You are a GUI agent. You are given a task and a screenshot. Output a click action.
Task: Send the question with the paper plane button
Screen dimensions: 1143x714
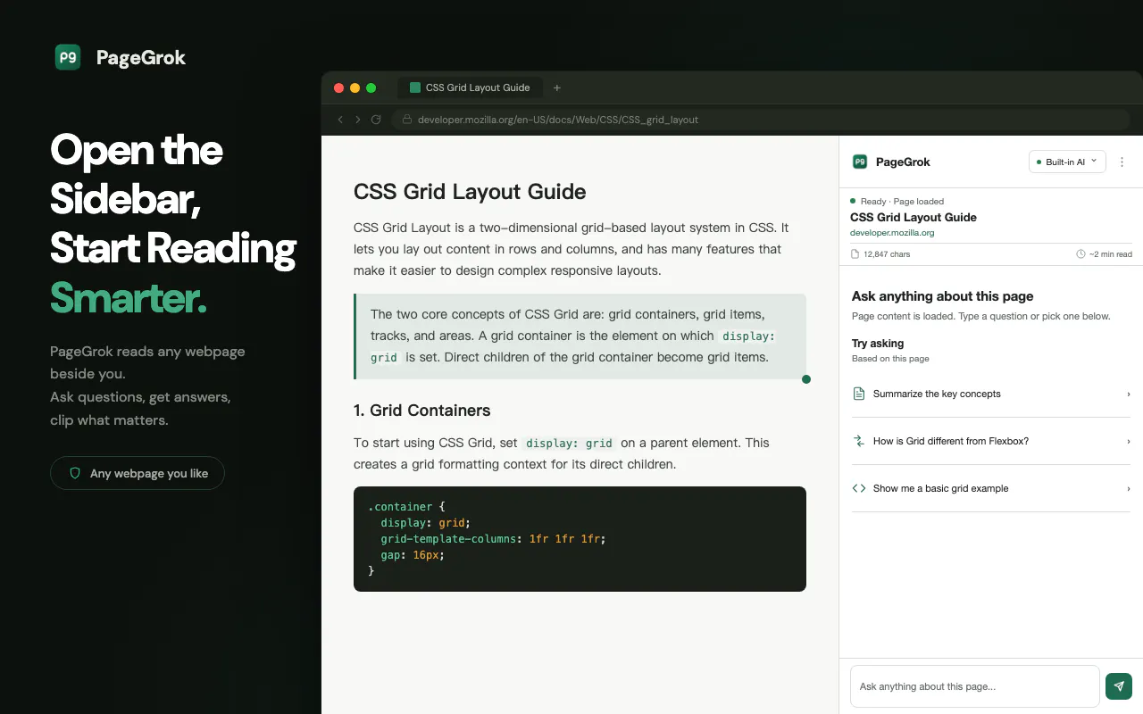point(1119,686)
